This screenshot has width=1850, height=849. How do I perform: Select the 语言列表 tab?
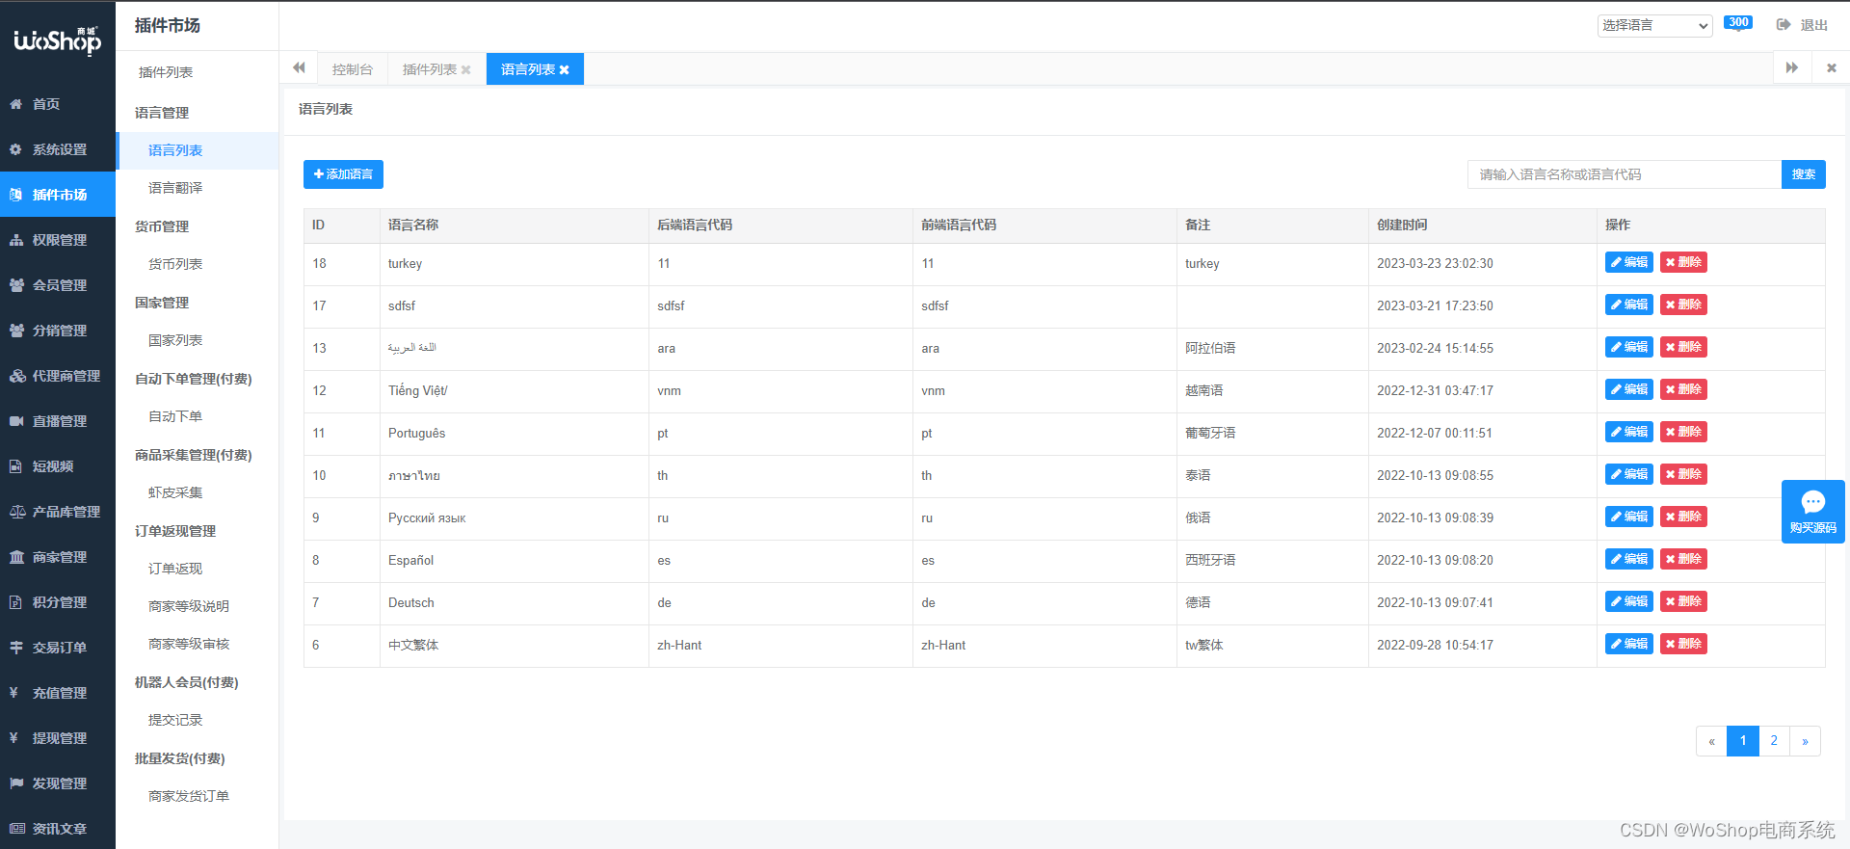[528, 69]
